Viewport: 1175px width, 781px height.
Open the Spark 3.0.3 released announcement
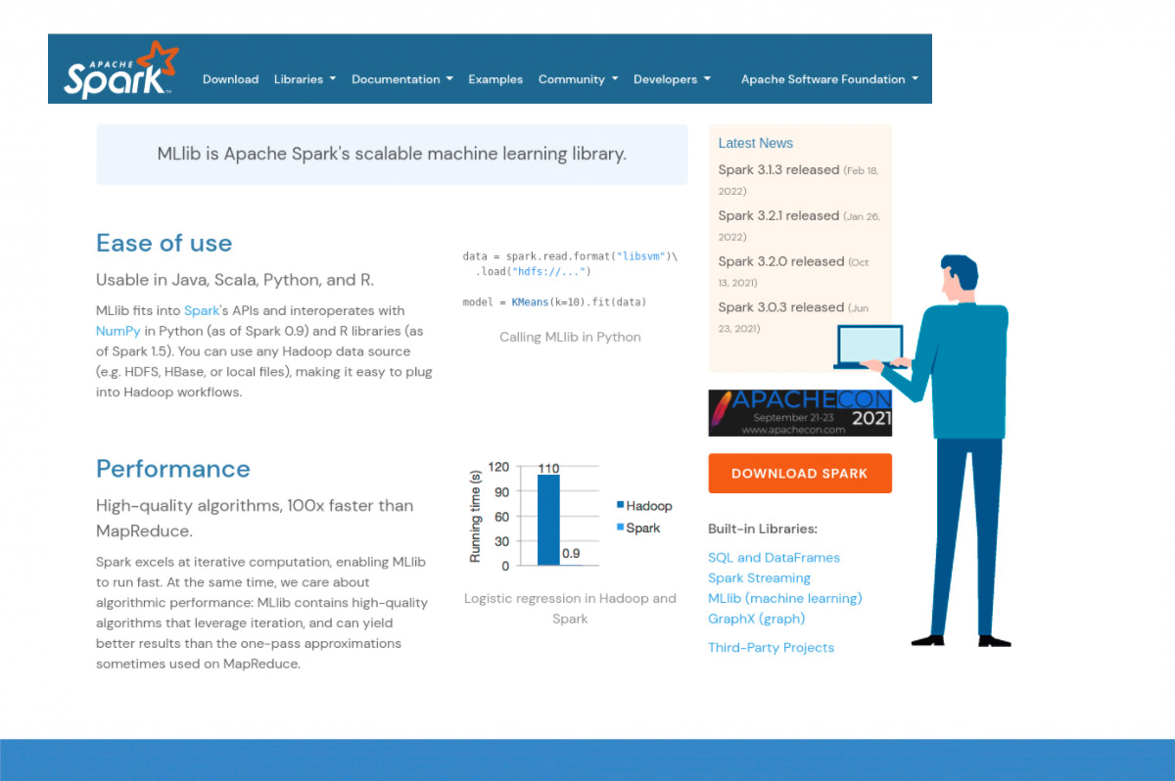[x=776, y=307]
